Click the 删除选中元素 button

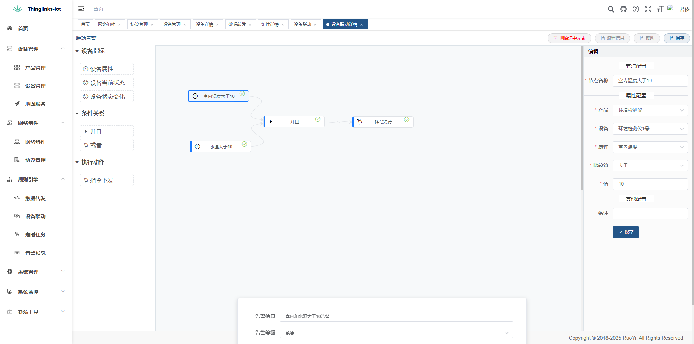tap(569, 38)
